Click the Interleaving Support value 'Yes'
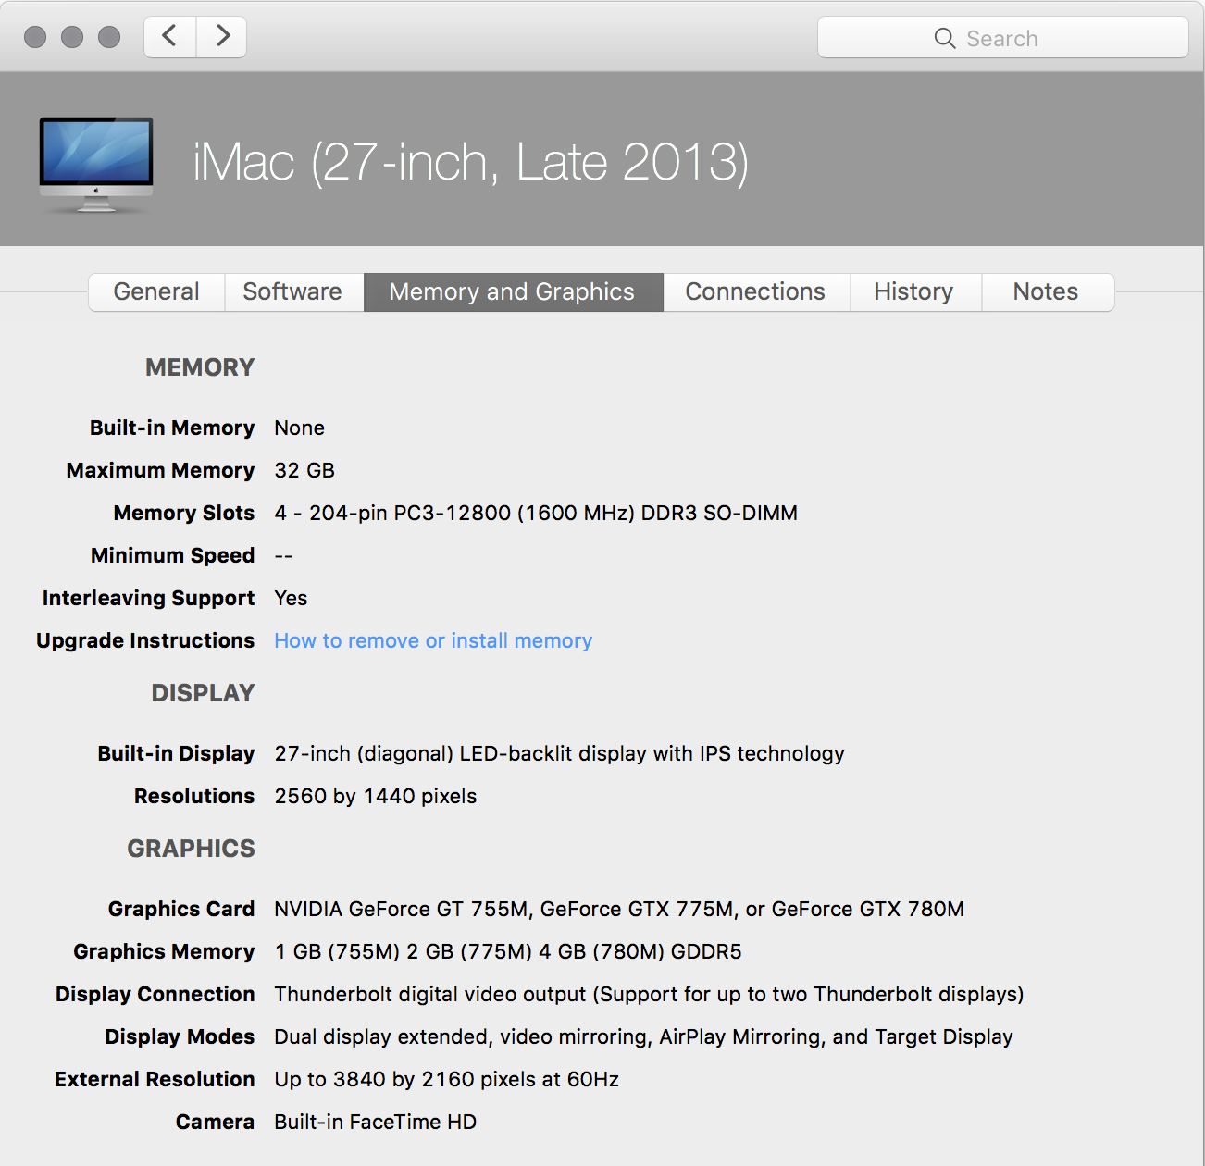 (291, 598)
